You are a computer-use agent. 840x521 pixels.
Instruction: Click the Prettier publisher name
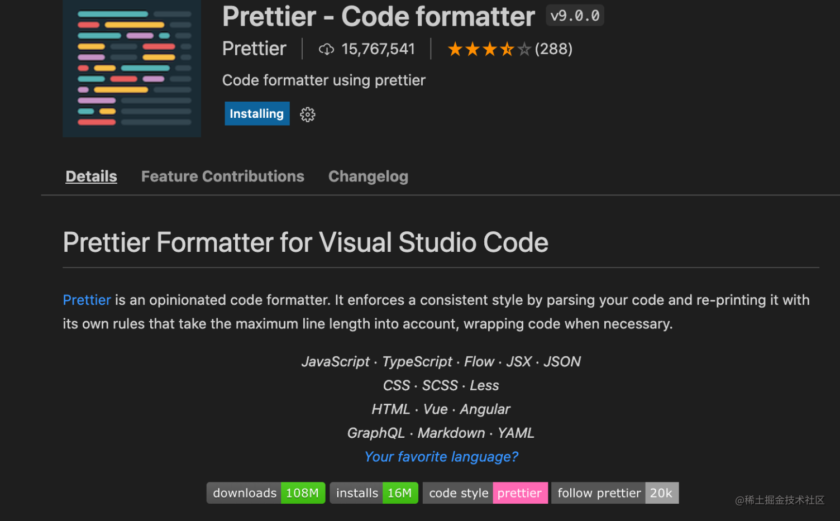(x=254, y=49)
